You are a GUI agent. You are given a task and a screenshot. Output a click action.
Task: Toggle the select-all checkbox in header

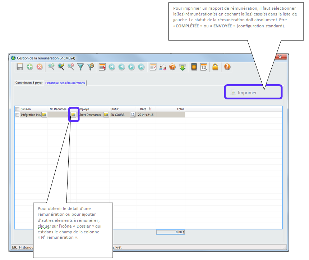pos(17,109)
